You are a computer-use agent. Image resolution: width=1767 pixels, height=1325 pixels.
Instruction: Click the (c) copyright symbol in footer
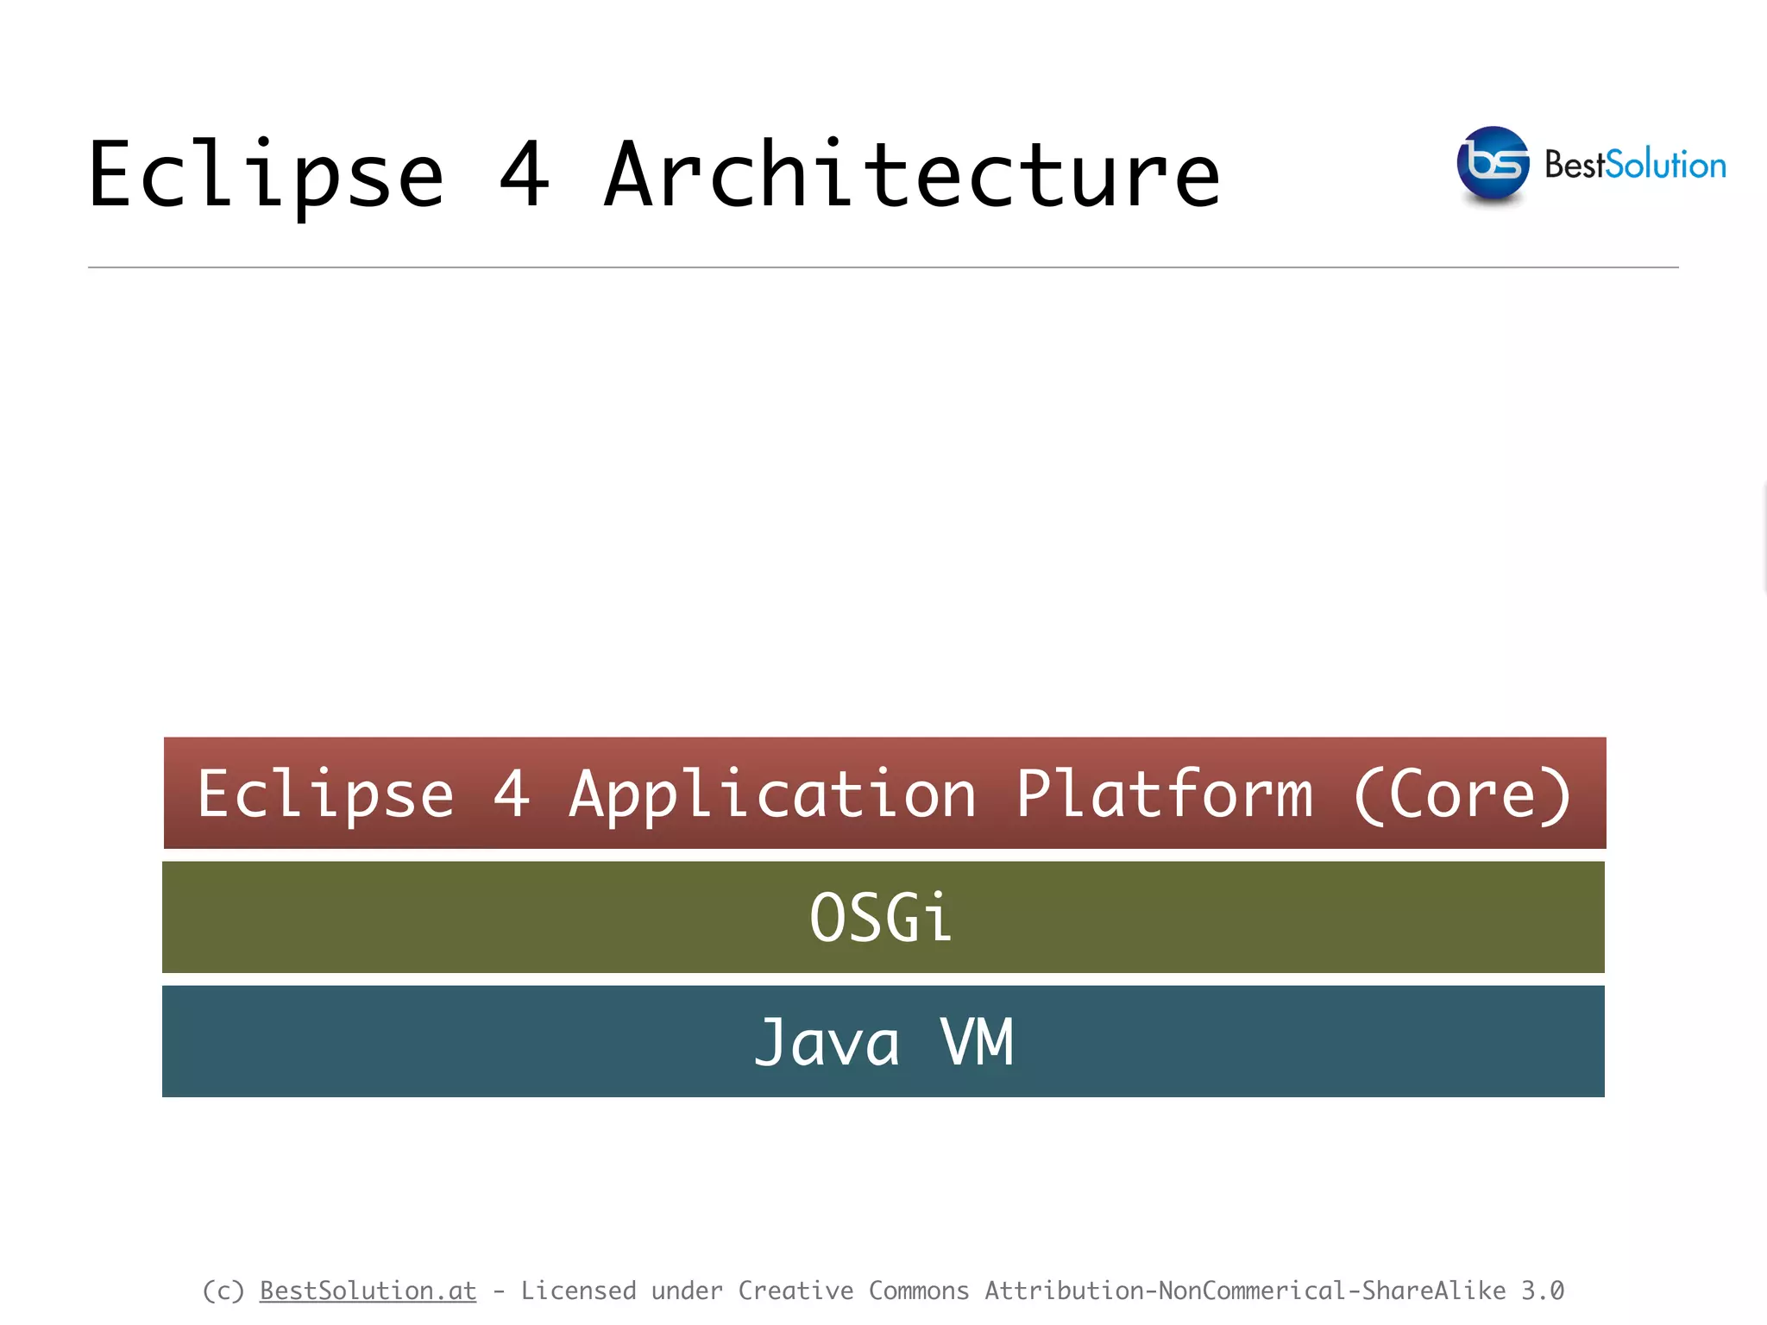tap(223, 1290)
